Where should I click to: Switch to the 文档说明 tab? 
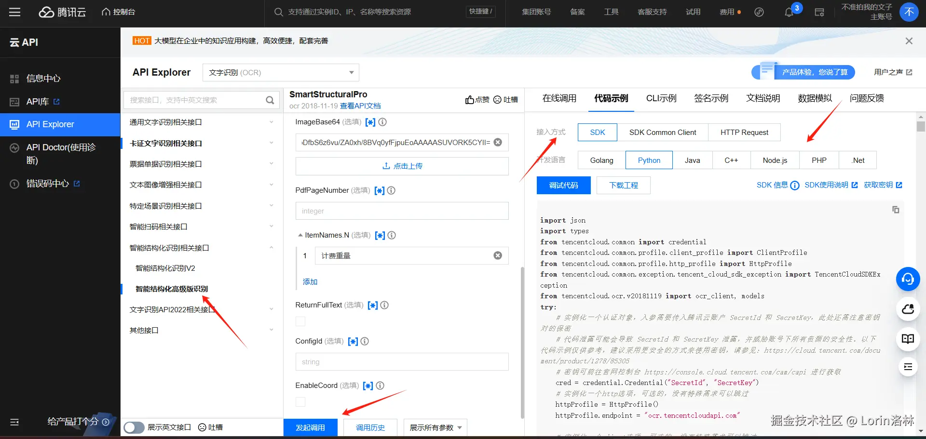[x=763, y=98]
